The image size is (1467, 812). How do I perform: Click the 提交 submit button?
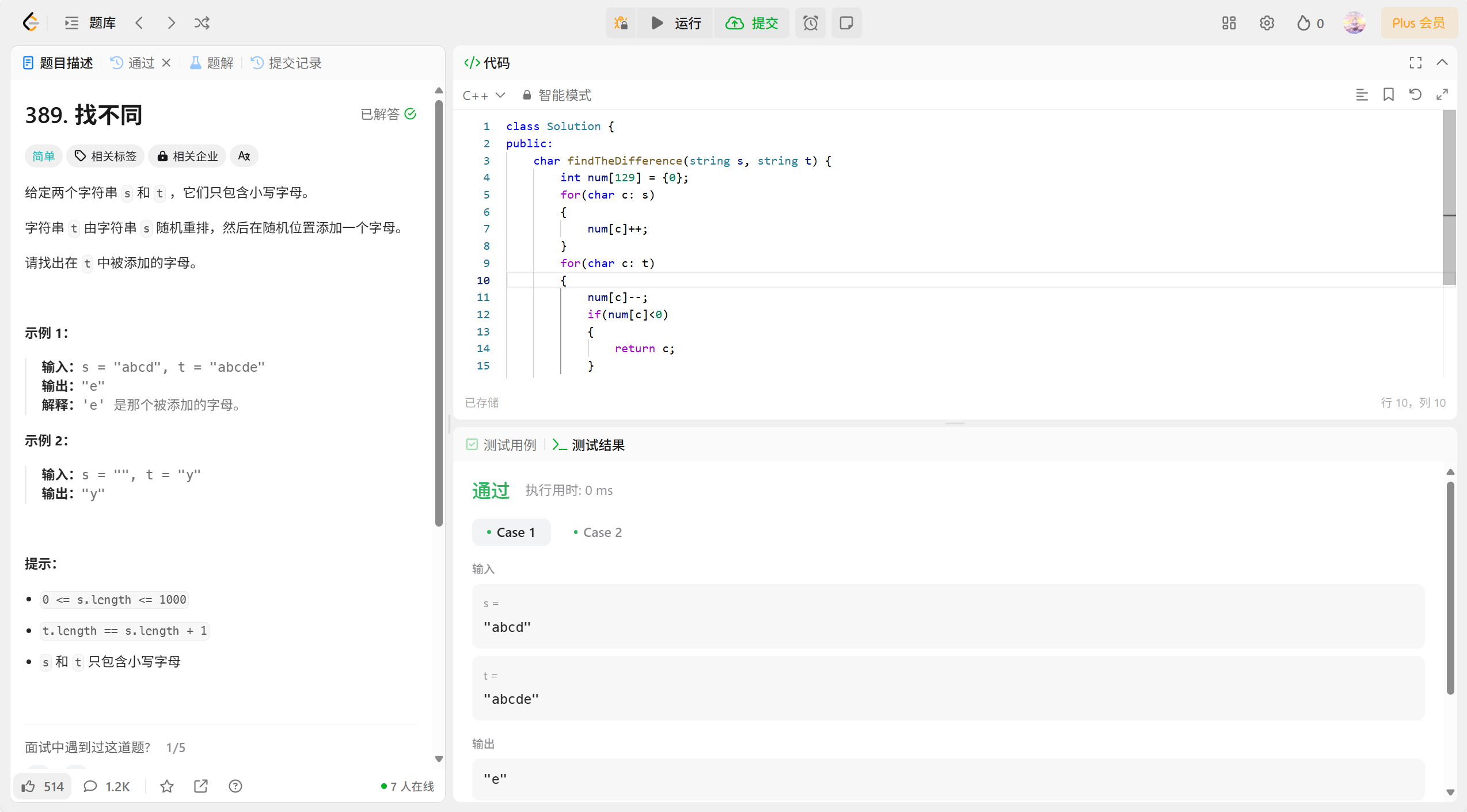(x=752, y=23)
